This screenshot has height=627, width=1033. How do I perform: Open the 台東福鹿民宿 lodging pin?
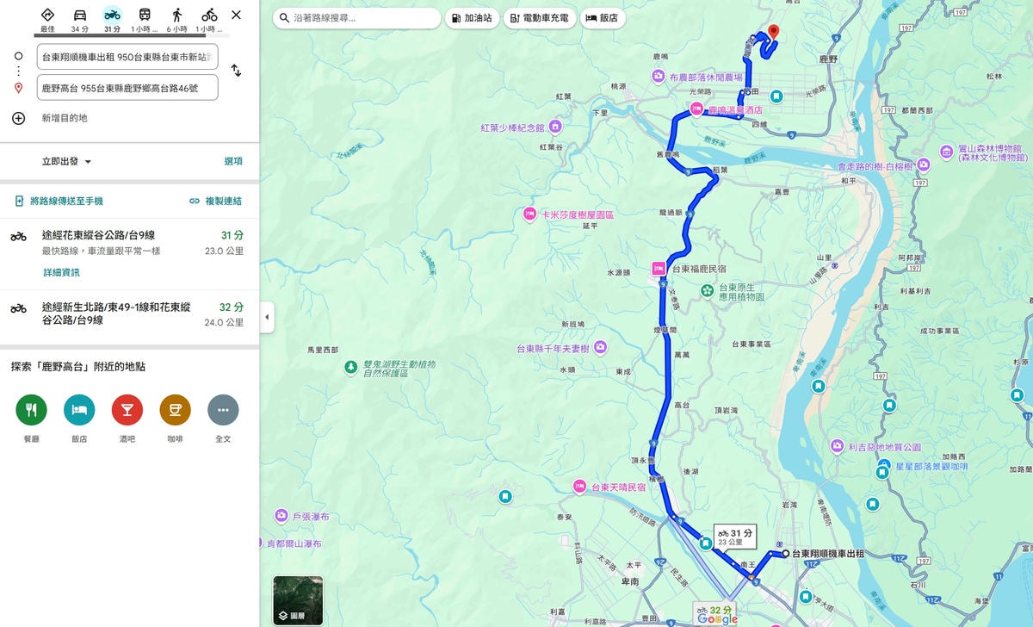pos(659,269)
